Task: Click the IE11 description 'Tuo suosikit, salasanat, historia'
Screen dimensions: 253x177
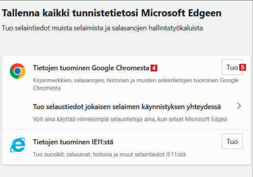Action: tap(110, 155)
